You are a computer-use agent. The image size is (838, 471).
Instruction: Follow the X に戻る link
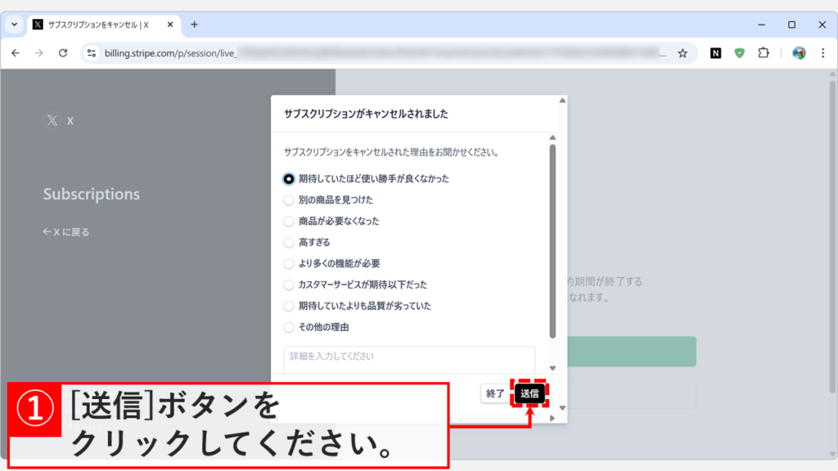coord(65,231)
